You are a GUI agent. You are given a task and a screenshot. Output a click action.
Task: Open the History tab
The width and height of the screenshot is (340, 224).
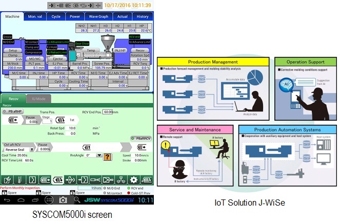coord(142,16)
